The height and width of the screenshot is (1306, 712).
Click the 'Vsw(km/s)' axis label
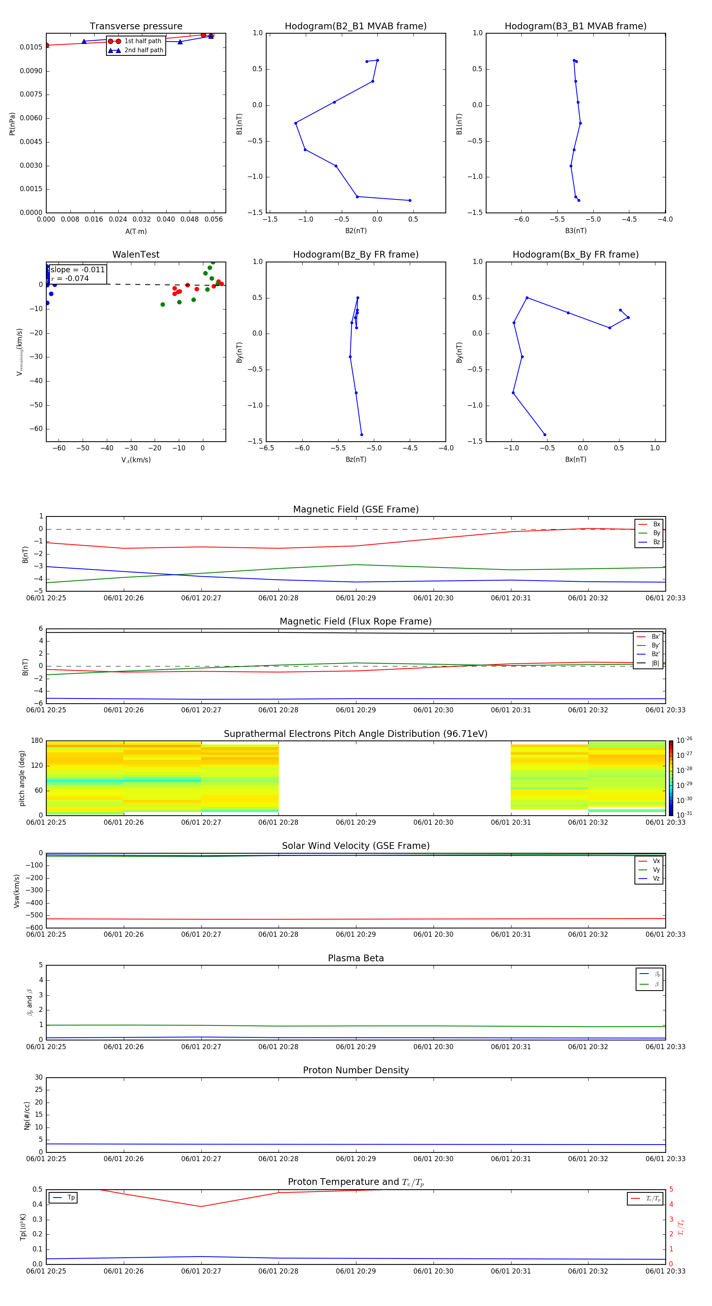17,891
